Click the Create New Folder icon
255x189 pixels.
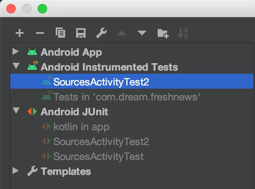click(163, 33)
